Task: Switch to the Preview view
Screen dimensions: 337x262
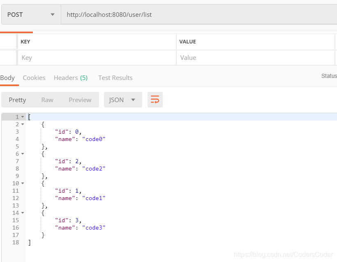Action: click(x=80, y=100)
